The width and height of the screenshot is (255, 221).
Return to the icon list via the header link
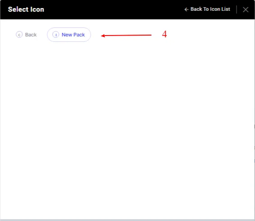207,9
